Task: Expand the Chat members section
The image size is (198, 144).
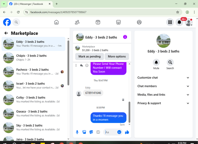Action: [164, 86]
